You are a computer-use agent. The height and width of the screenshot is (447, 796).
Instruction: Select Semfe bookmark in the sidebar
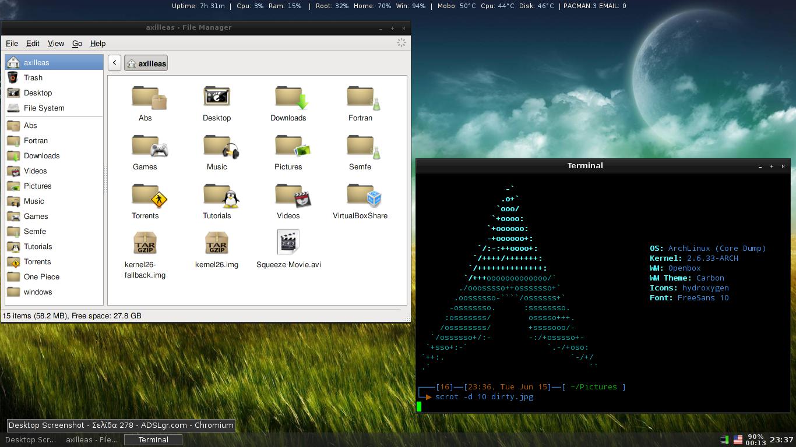pos(54,231)
